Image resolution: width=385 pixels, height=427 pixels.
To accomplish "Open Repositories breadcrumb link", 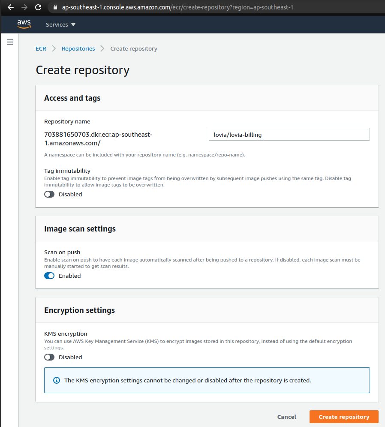I will click(x=78, y=48).
